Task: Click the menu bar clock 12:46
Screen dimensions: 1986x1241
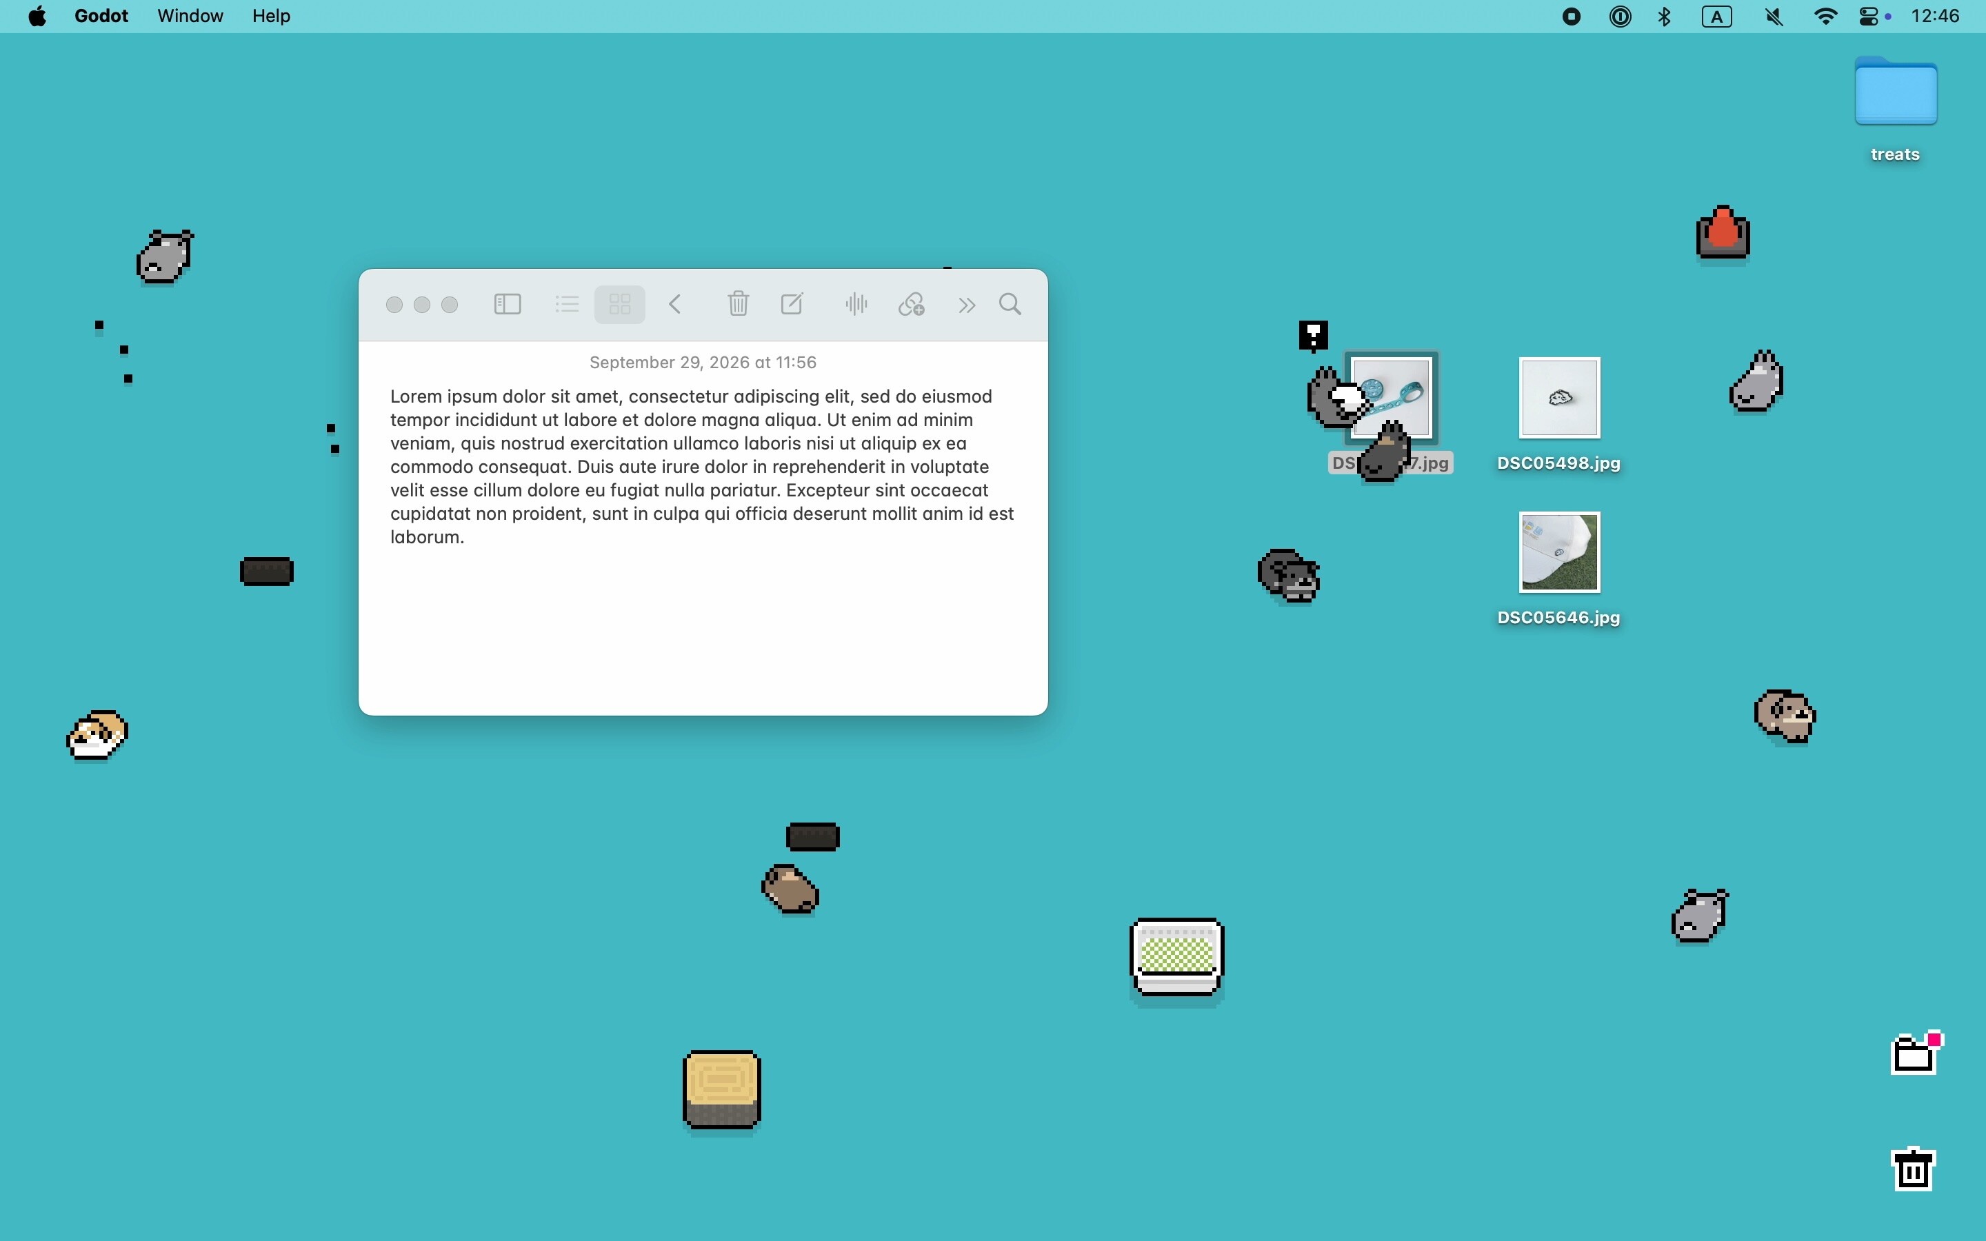Action: coord(1935,17)
